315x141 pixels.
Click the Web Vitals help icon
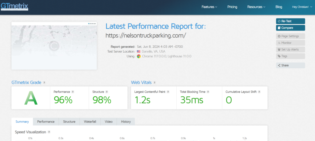(x=154, y=83)
